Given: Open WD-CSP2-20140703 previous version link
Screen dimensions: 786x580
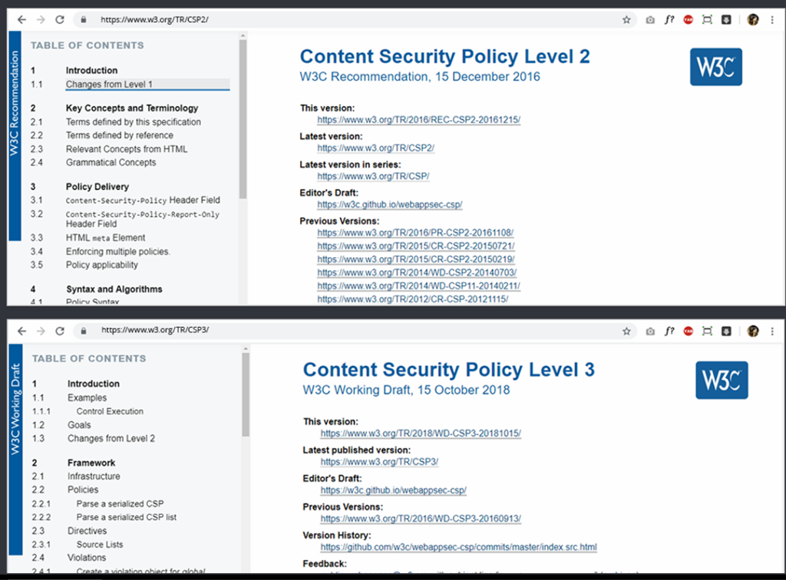Looking at the screenshot, I should point(417,273).
